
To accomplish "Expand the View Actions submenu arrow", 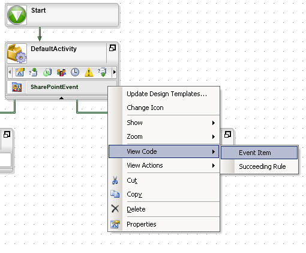I will point(214,165).
